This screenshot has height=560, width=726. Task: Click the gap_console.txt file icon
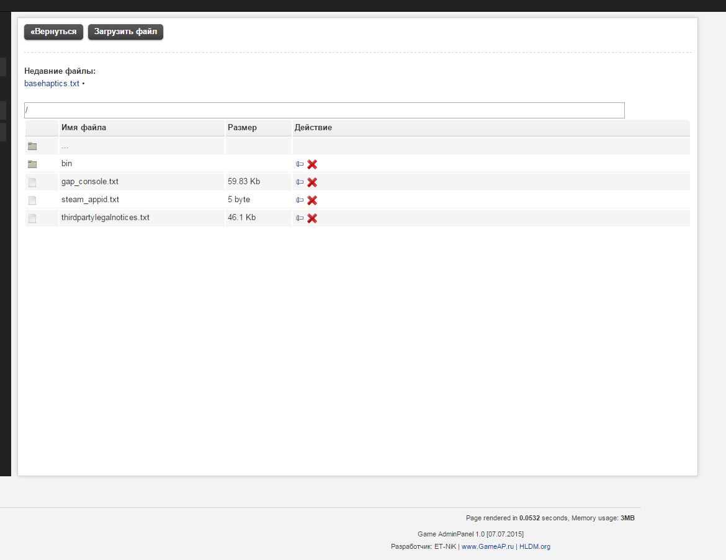tap(32, 182)
